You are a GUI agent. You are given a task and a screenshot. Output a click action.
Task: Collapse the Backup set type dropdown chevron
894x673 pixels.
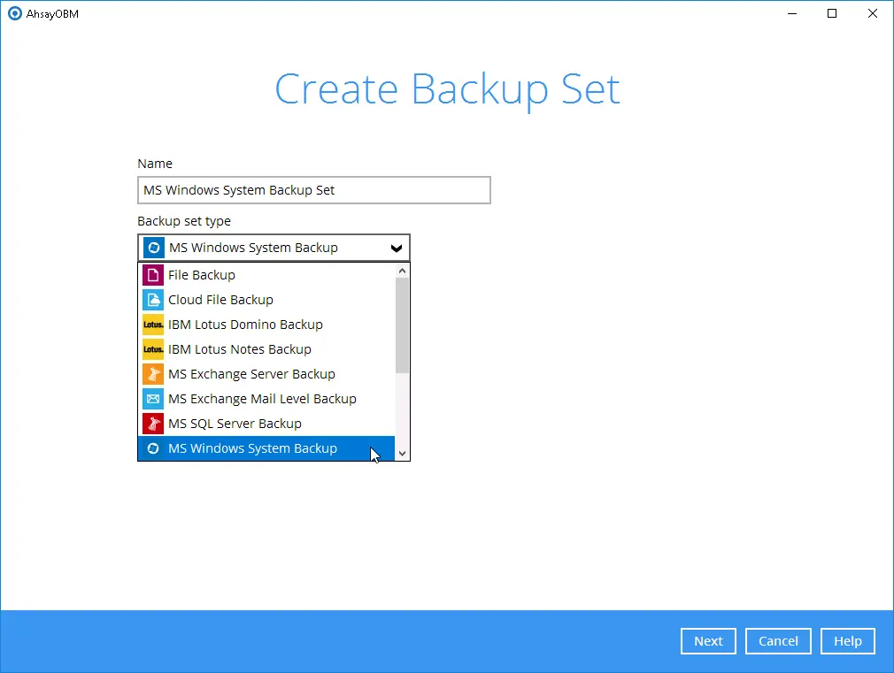pyautogui.click(x=396, y=248)
